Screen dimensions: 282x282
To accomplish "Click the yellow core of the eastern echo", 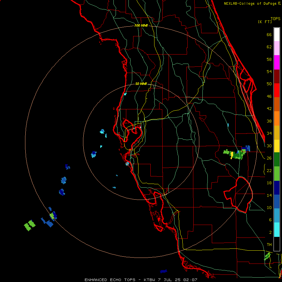I will [232, 155].
